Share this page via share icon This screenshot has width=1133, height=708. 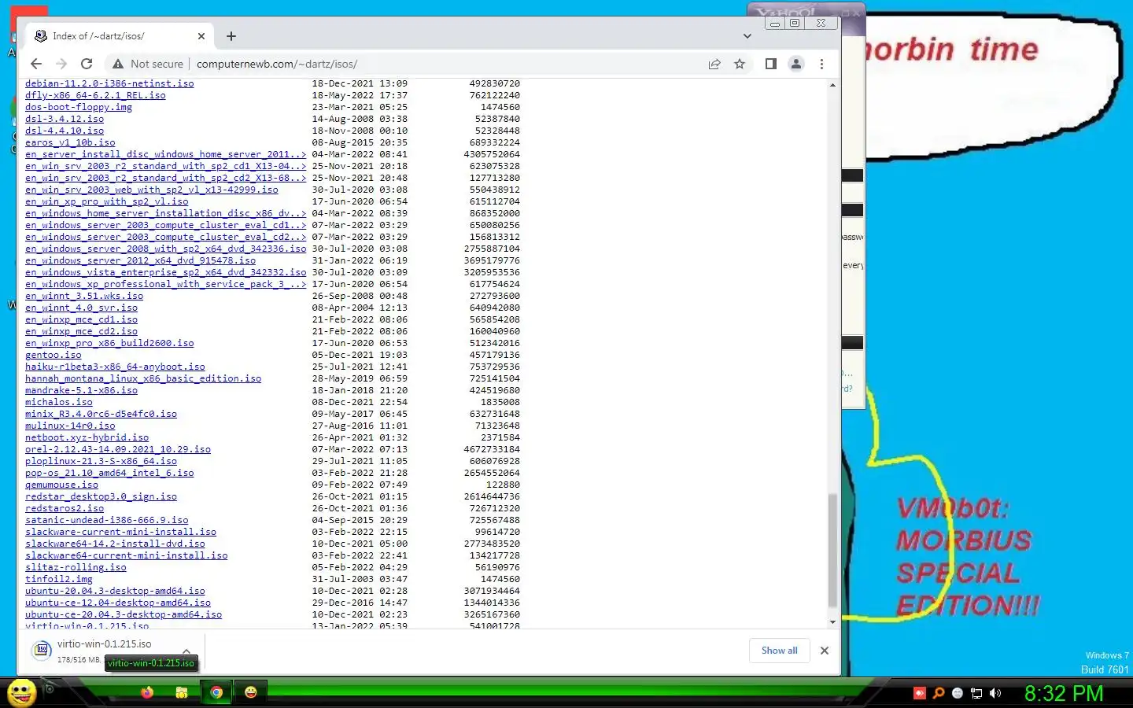click(x=714, y=64)
